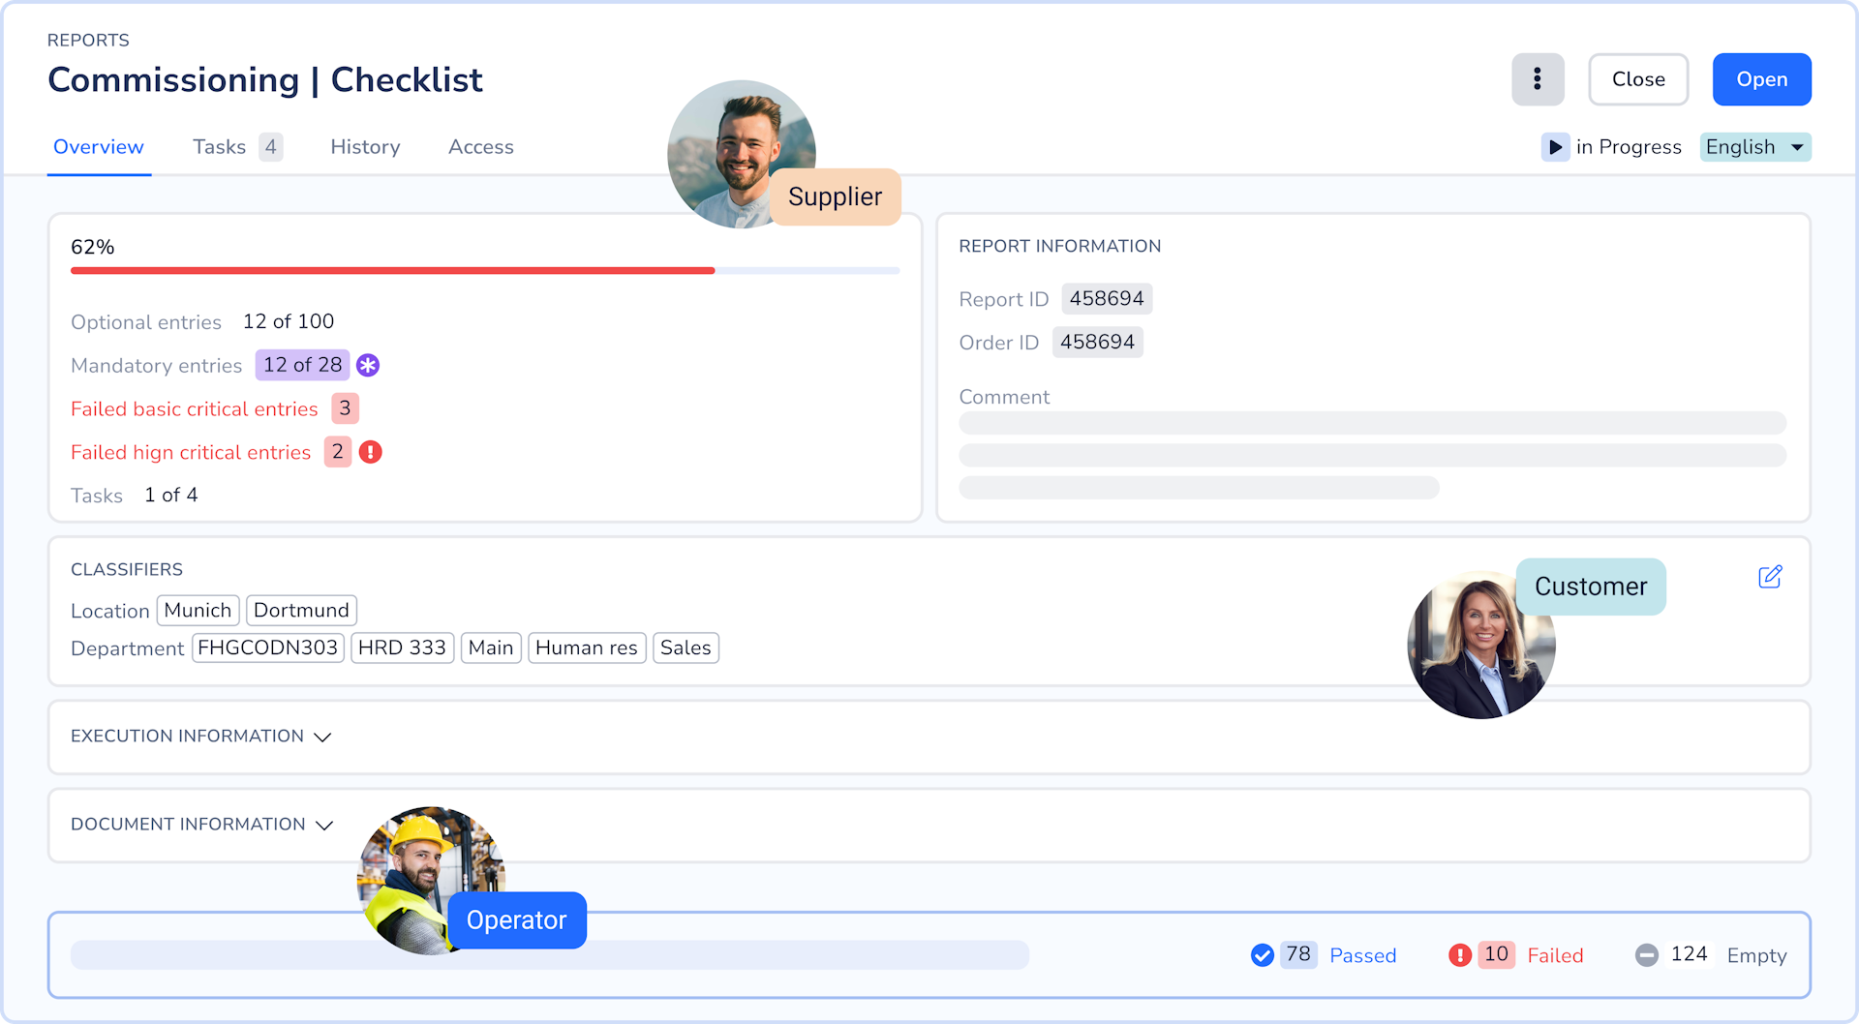Click the Supplier avatar image
The width and height of the screenshot is (1859, 1024).
coord(742,154)
